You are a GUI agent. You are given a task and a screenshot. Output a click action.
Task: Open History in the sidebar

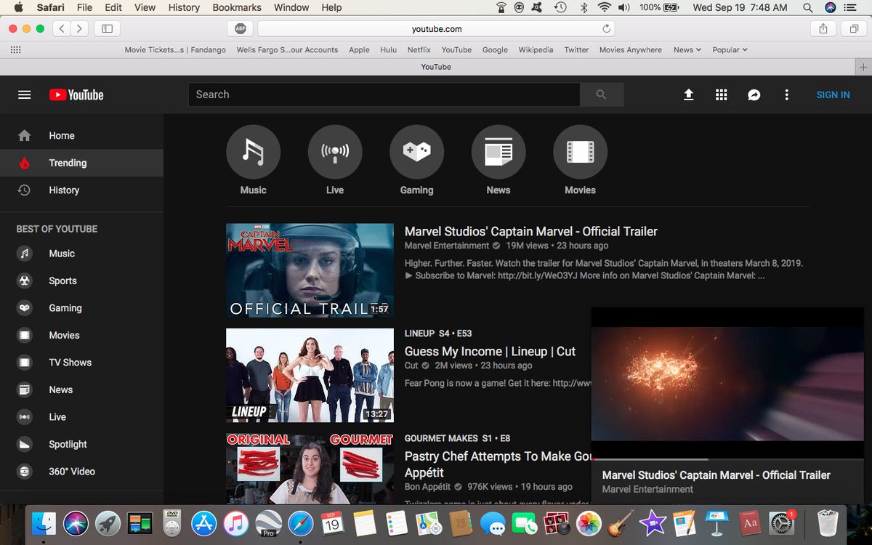(x=81, y=190)
